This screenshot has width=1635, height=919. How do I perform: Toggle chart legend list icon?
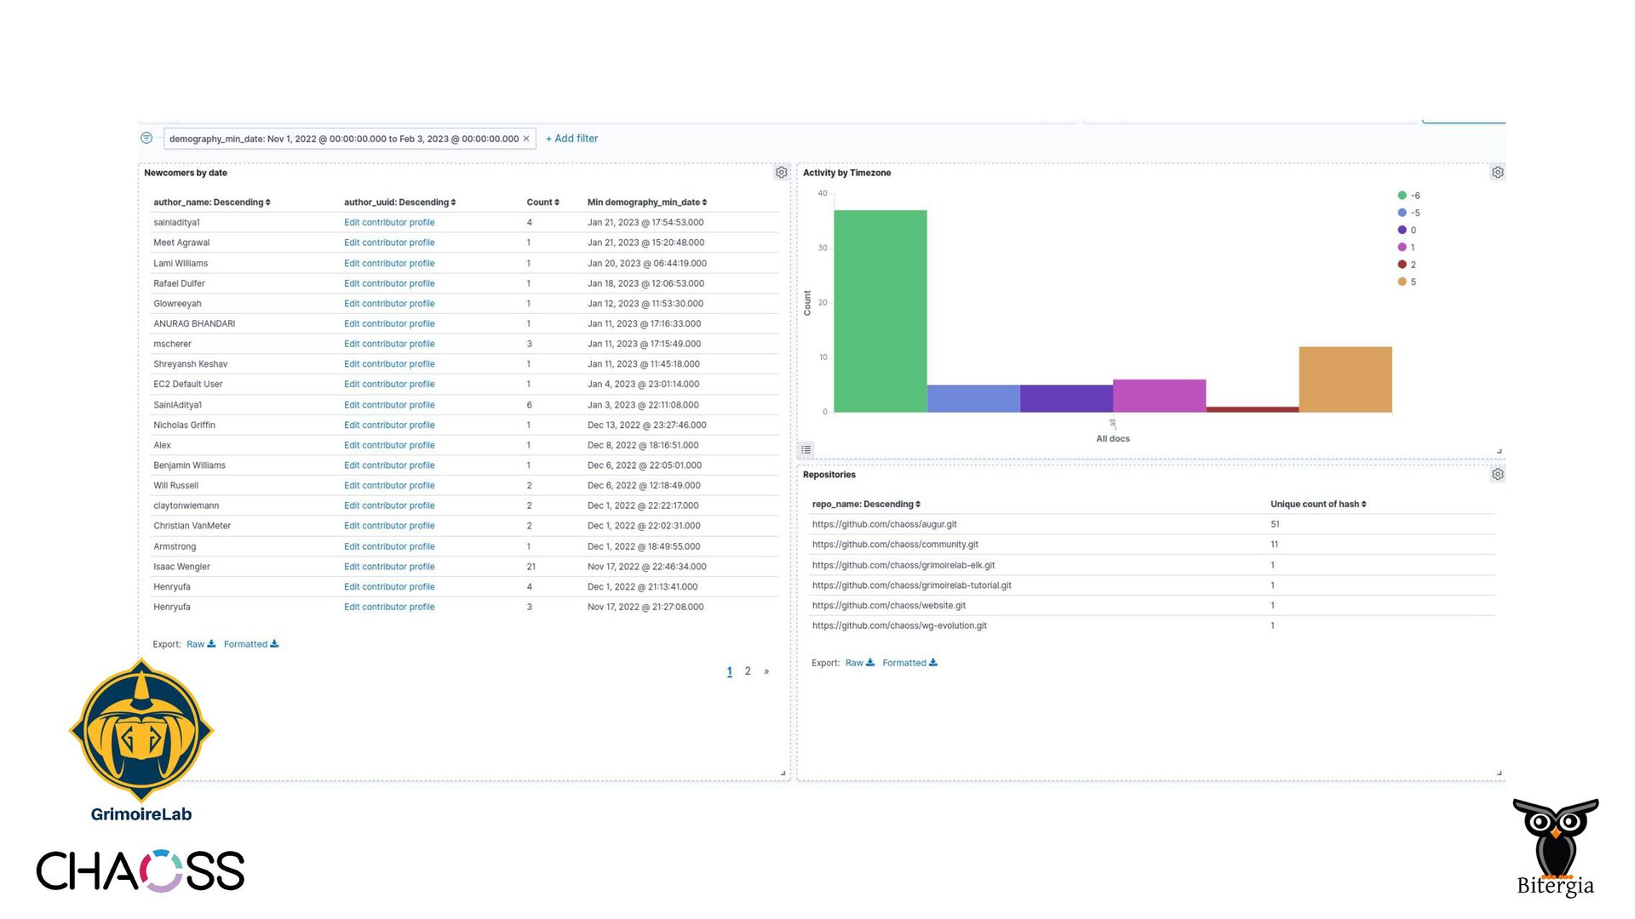[x=806, y=450]
